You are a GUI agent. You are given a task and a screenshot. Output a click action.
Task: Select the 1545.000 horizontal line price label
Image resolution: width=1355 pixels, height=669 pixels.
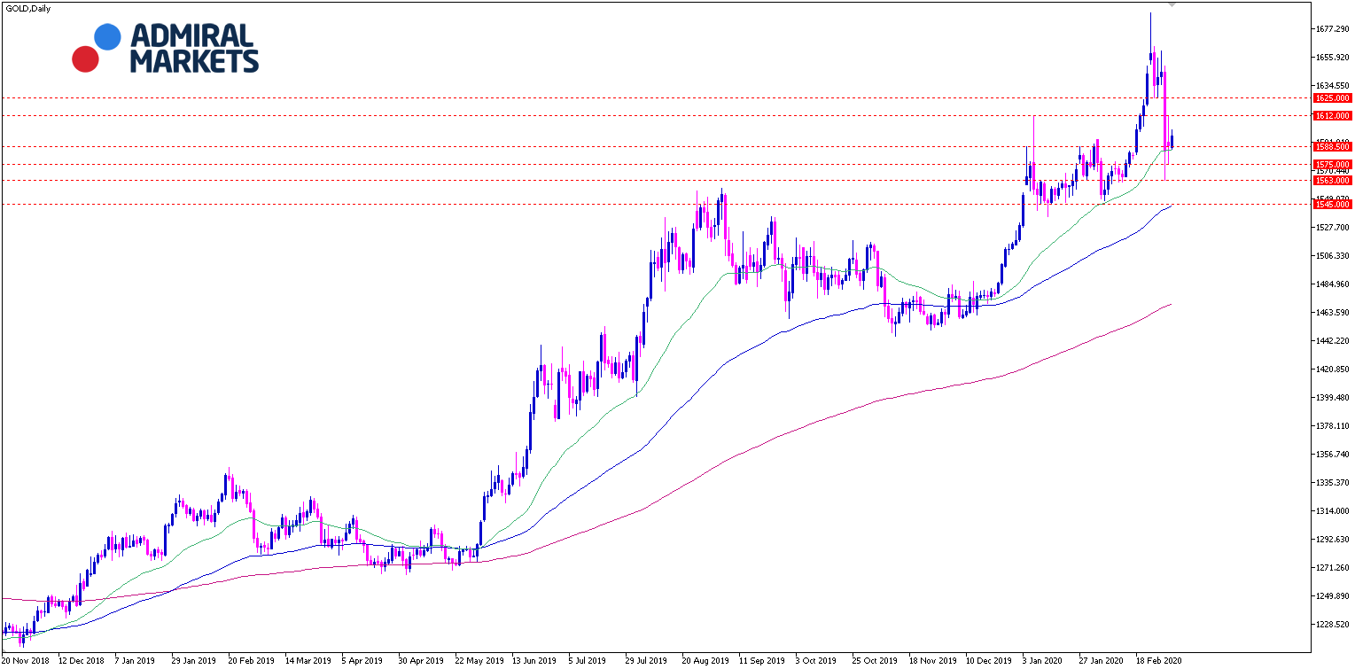[1334, 205]
